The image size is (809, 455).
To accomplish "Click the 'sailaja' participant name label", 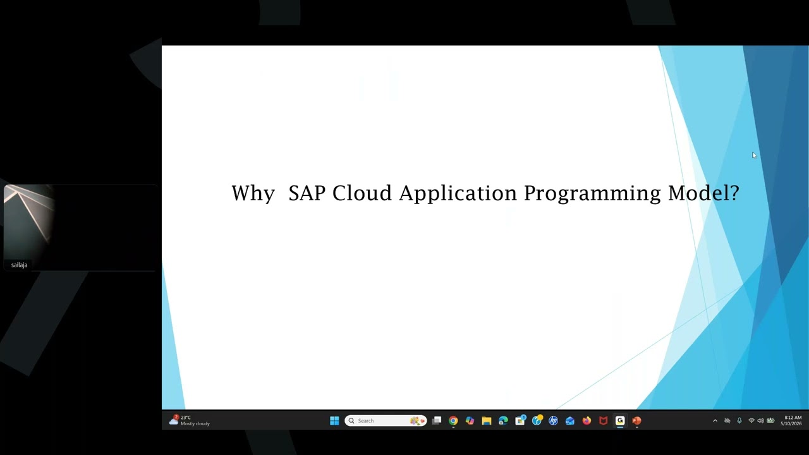I will pos(19,265).
